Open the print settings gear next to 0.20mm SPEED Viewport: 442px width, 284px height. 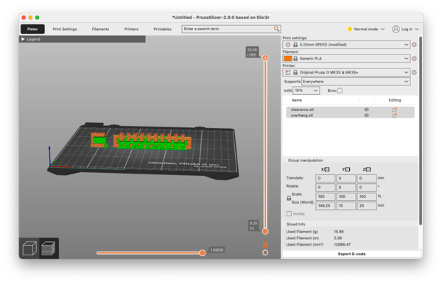414,44
